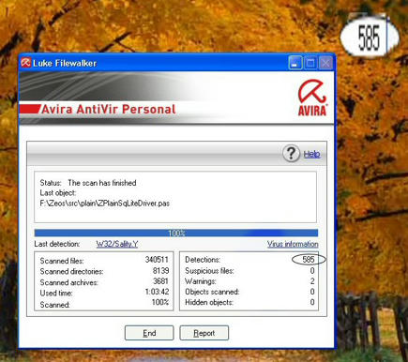Viewport: 408px width, 362px height.
Task: Click the End button
Action: point(149,333)
